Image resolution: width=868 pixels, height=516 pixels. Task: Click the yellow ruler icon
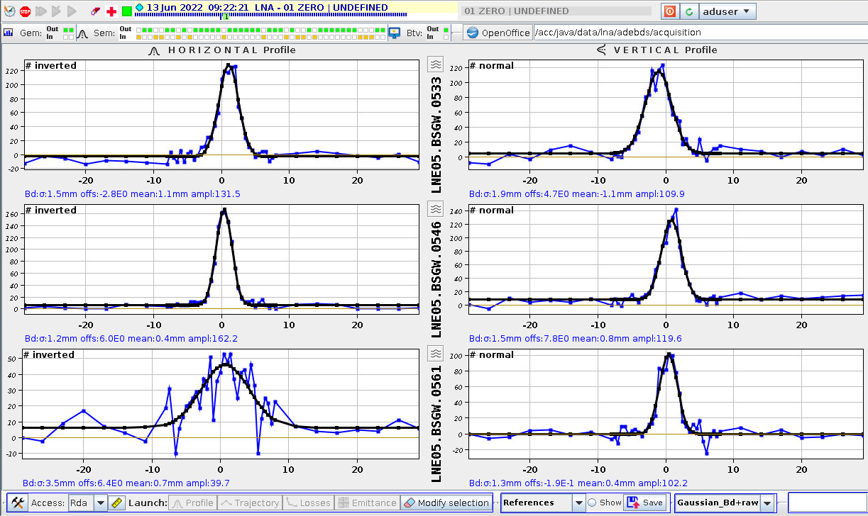pyautogui.click(x=118, y=503)
